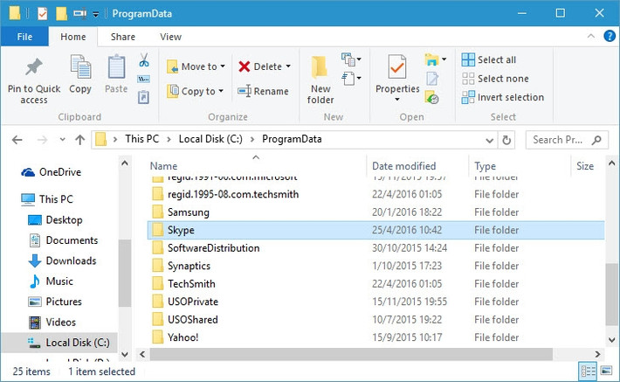Select the Samsung folder
The width and height of the screenshot is (620, 382).
click(x=180, y=212)
